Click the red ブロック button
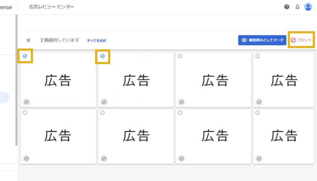 [301, 40]
